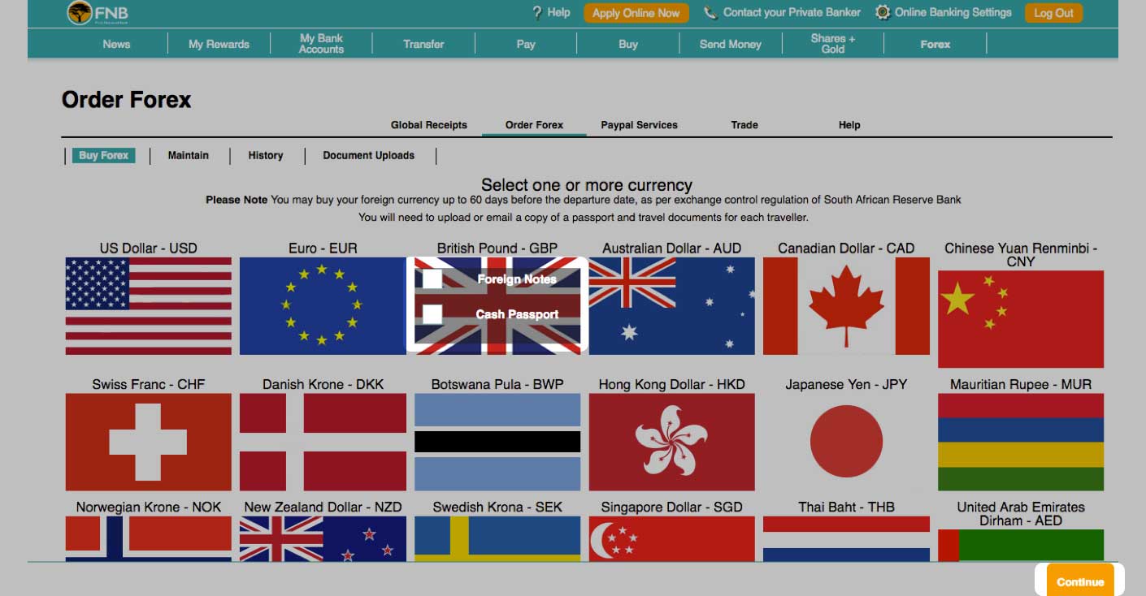Select the Hong Kong Dollar flag

[671, 442]
